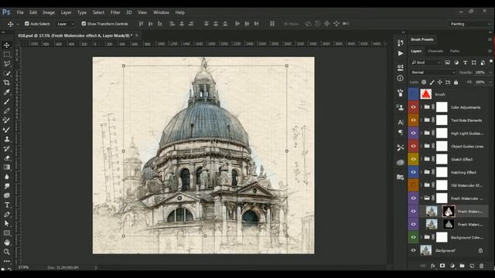Viewport: 495px width, 278px height.
Task: Select the Pen tool
Action: click(7, 215)
